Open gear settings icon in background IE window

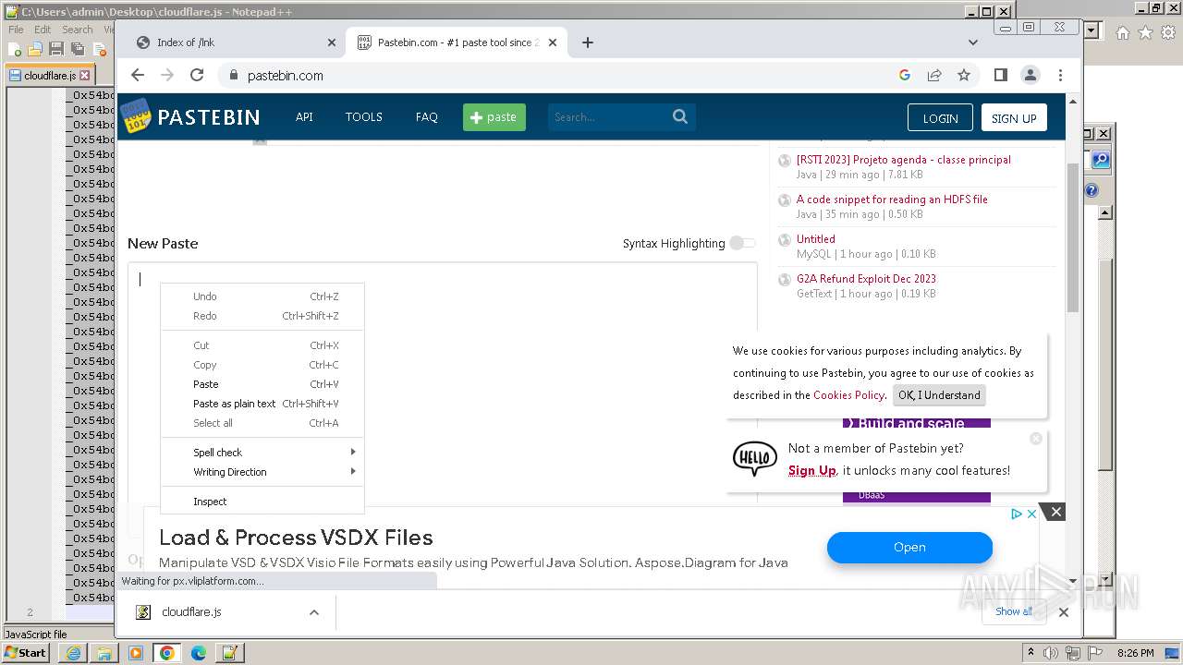[x=1167, y=32]
